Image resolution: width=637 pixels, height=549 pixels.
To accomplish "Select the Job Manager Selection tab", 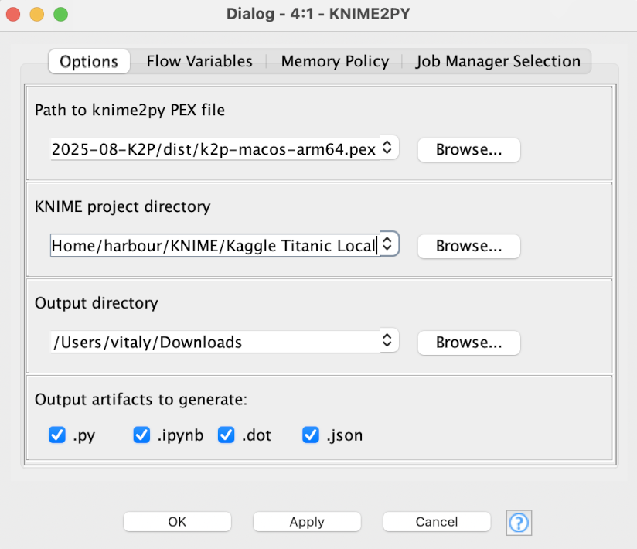I will click(498, 61).
